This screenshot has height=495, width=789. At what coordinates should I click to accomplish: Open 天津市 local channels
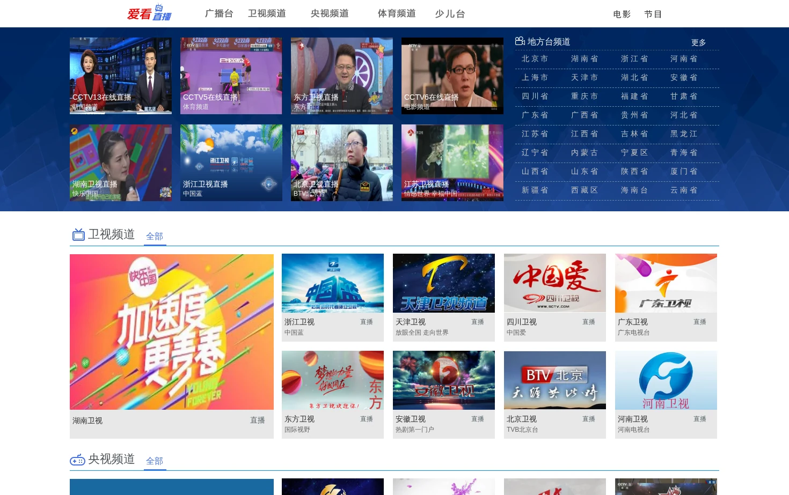click(x=585, y=78)
